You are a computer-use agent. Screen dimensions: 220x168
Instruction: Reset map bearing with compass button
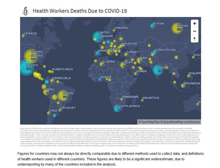click(195, 39)
